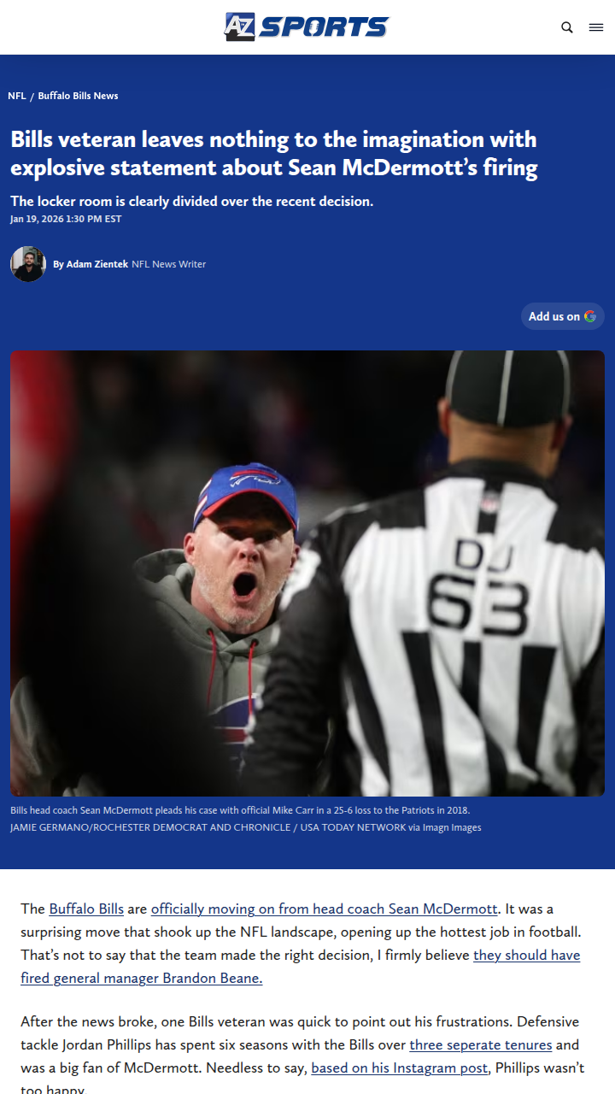Screen dimensions: 615x1094
Task: Open the search magnifier icon
Action: tap(567, 27)
